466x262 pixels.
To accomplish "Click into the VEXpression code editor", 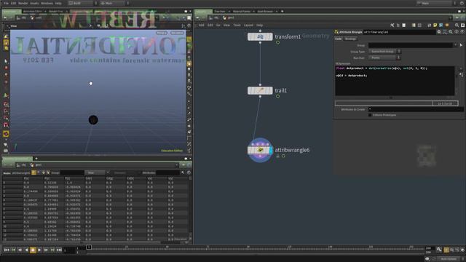I will click(x=395, y=81).
